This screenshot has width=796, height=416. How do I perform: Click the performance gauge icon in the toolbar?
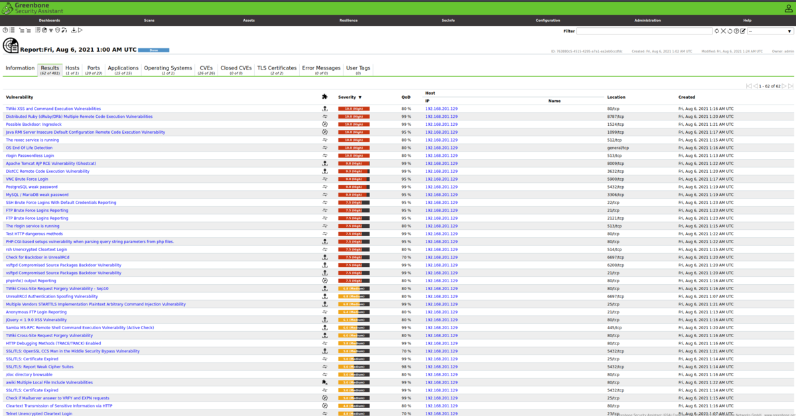coord(64,30)
